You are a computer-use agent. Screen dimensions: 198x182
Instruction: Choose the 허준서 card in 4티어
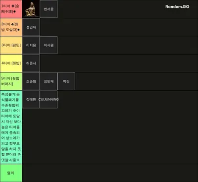coord(31,63)
